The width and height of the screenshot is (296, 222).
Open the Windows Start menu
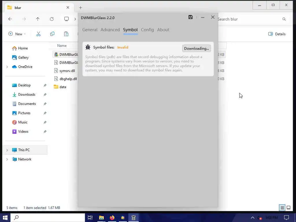5,218
